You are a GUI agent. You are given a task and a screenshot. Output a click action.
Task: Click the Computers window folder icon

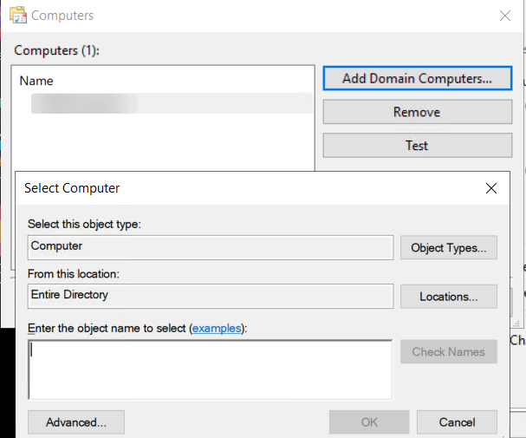[x=16, y=16]
